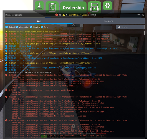Select the LoadingManager Line 22 entry
This screenshot has height=139, width=147.
pos(50,68)
